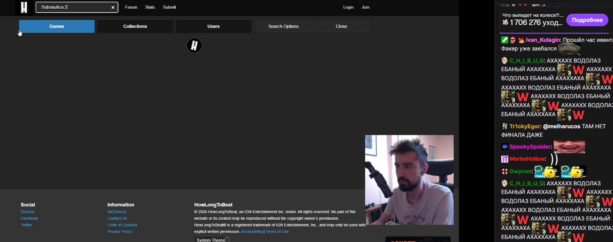
Task: Click the Tr1ckyEgor user badge icon
Action: coord(505,126)
